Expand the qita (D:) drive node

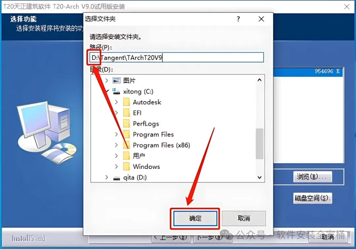click(107, 177)
